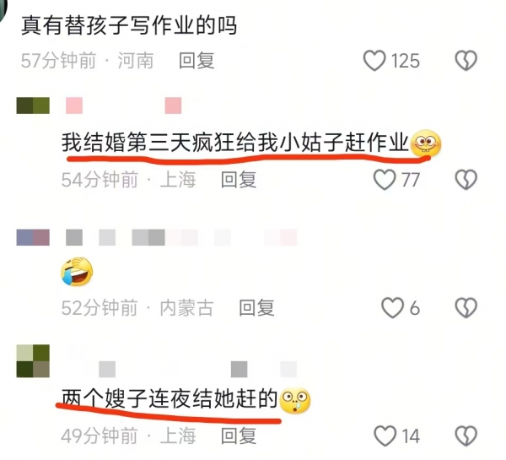Select top comment 真有替孩子写作业的吗

129,25
